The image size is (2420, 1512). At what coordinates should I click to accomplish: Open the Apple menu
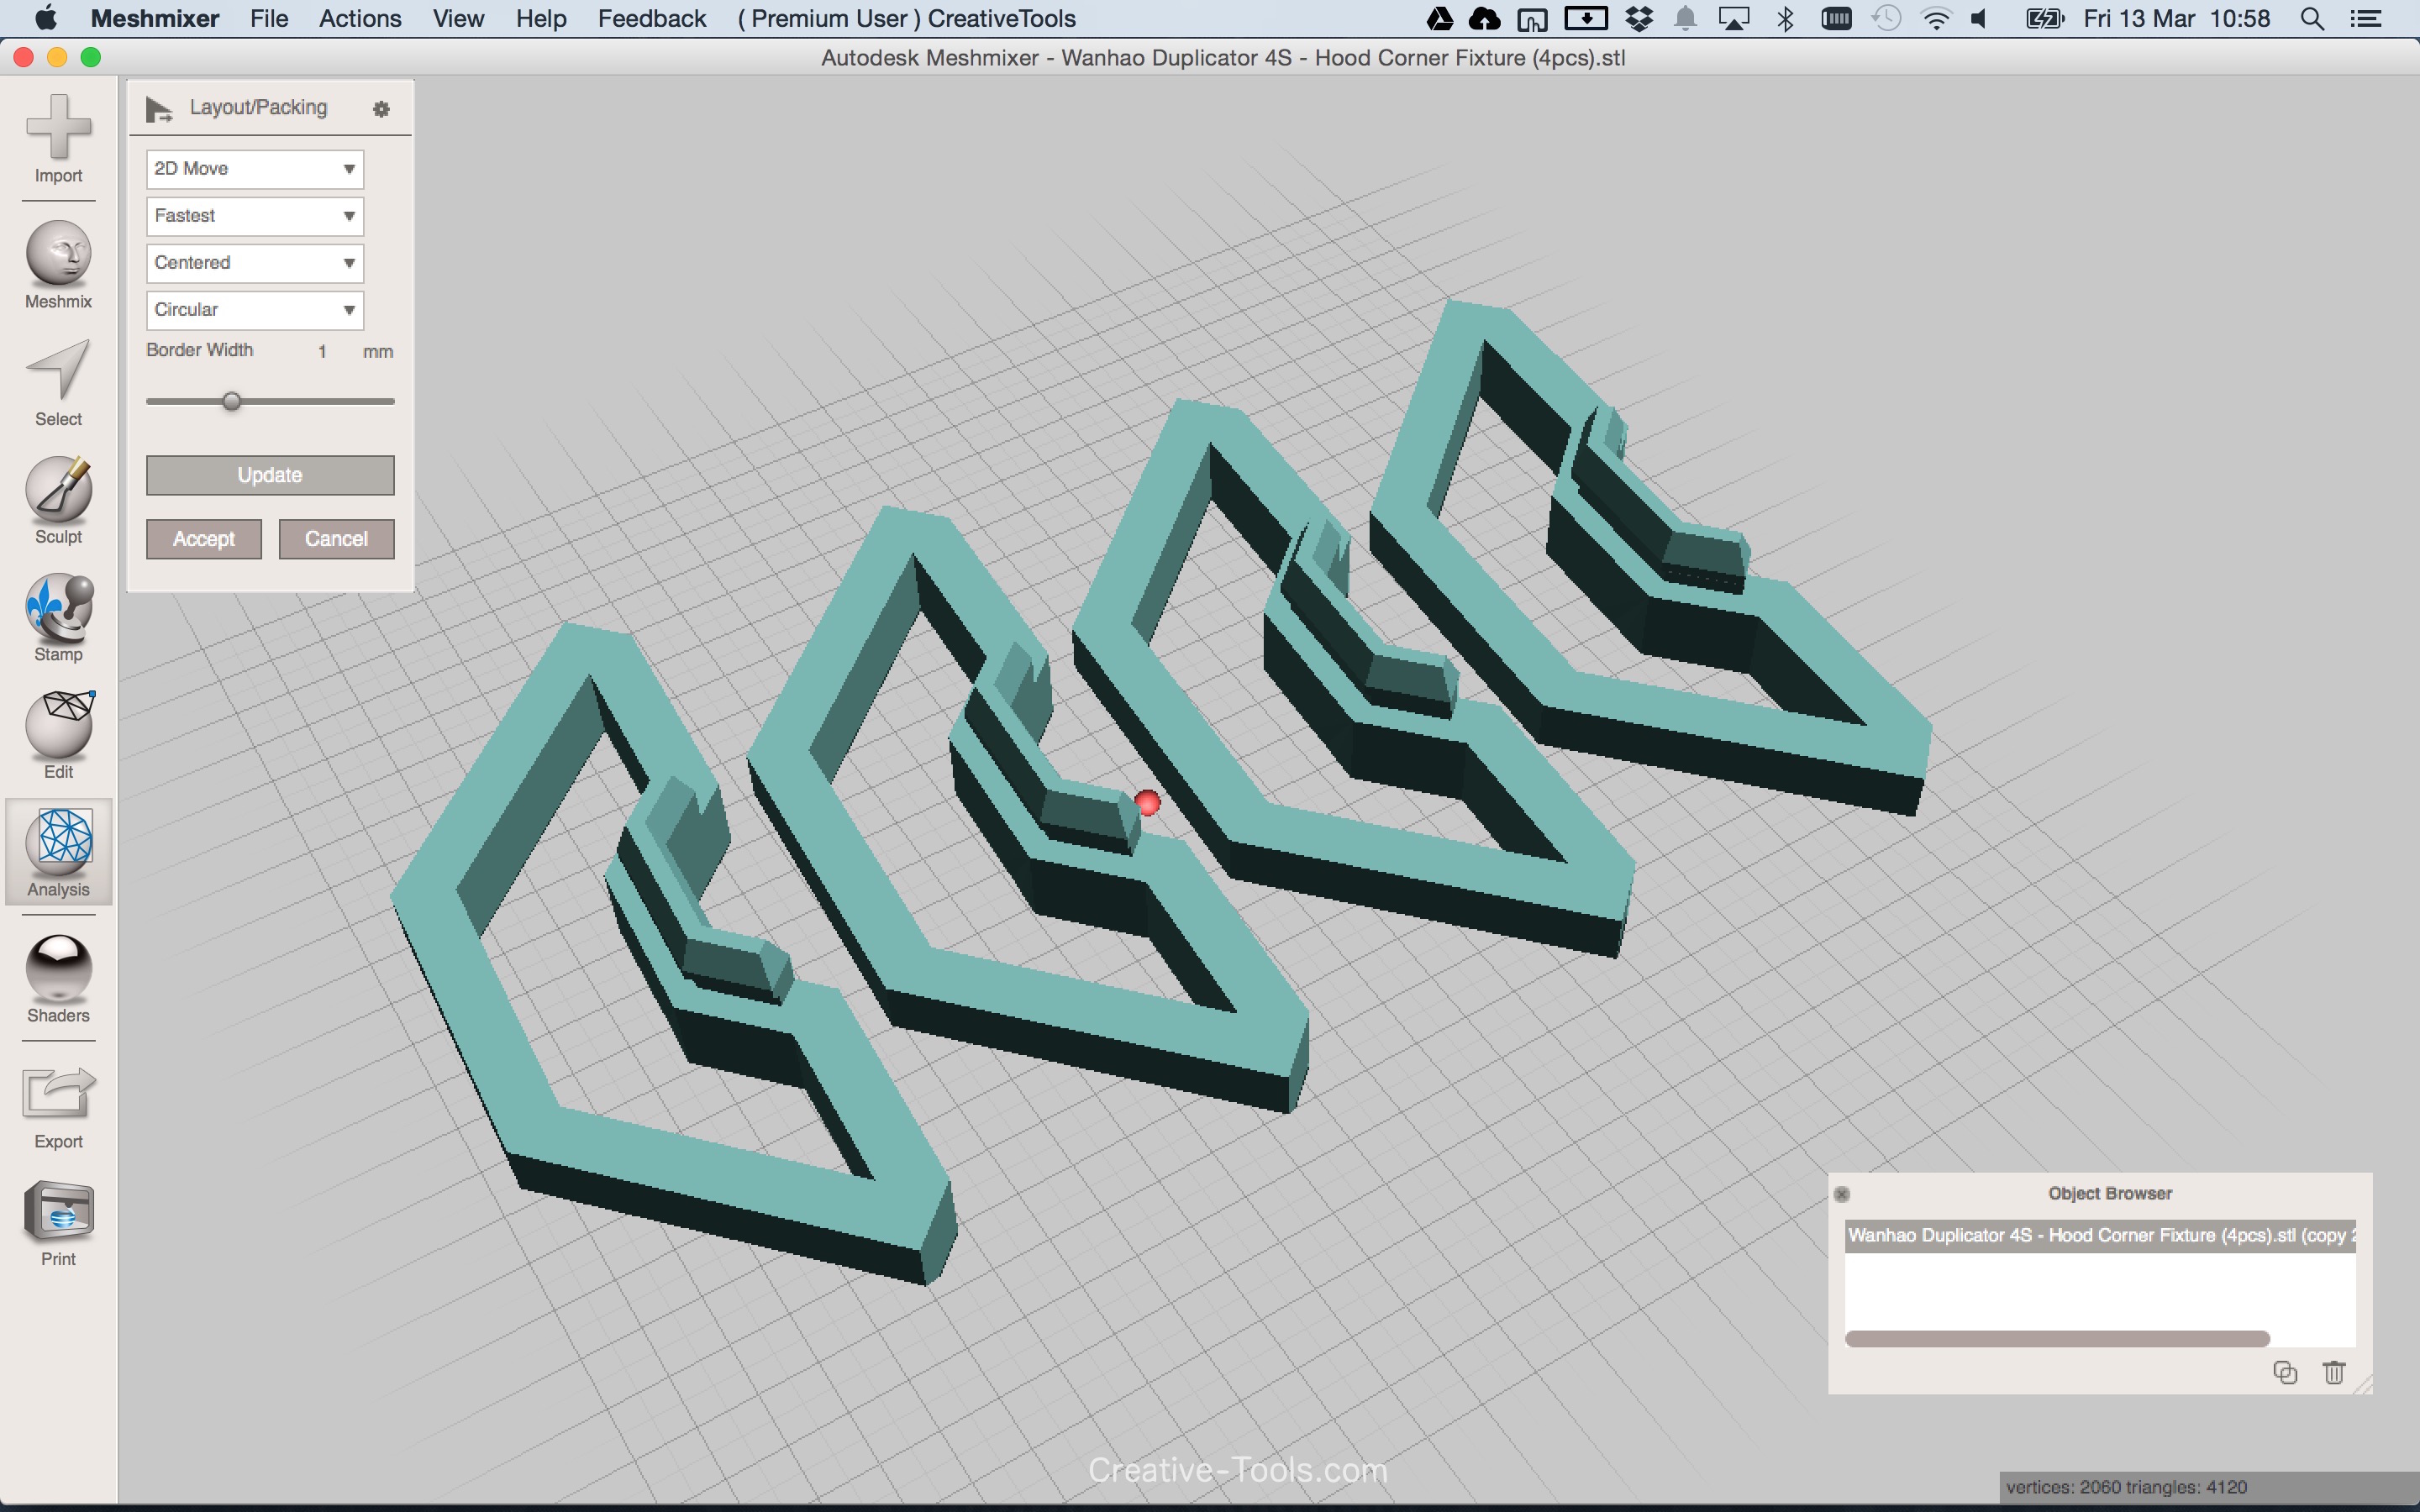pyautogui.click(x=46, y=18)
